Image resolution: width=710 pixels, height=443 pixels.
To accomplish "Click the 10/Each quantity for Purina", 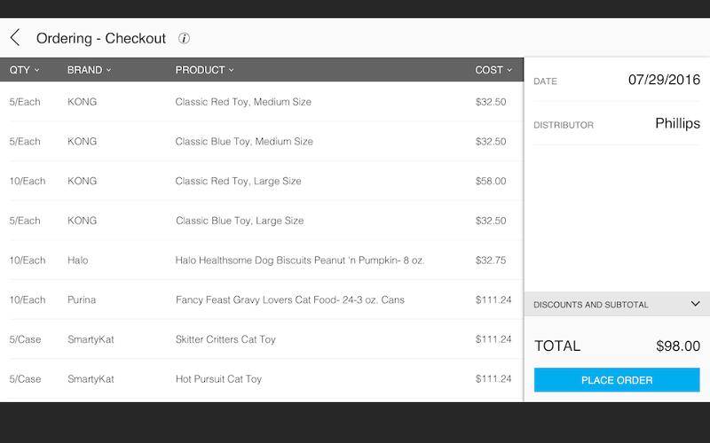I will [x=28, y=299].
